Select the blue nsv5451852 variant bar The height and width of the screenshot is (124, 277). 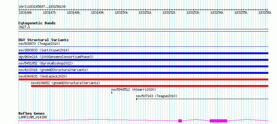click(x=143, y=66)
